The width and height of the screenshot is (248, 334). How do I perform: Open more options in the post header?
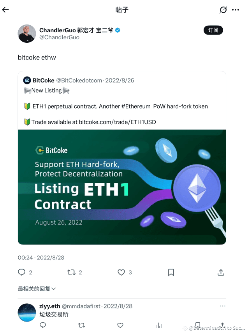click(x=236, y=10)
